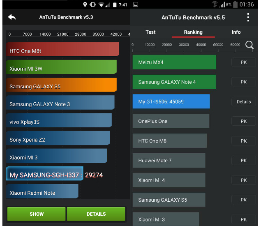Image resolution: width=261 pixels, height=226 pixels.
Task: Tap PK next to Huawei Mate 7
Action: (x=243, y=160)
